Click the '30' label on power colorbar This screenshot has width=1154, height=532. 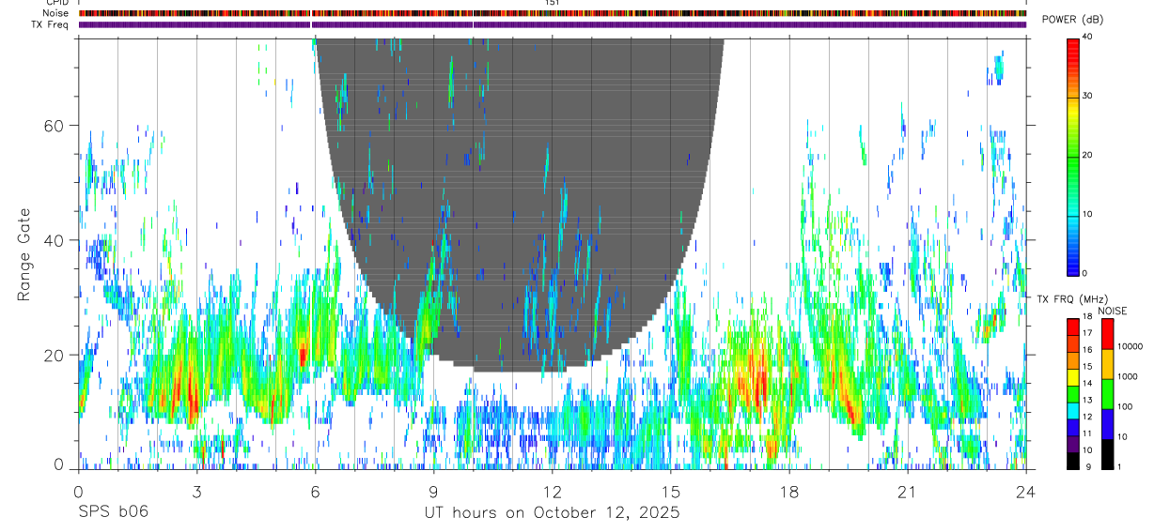(x=1089, y=96)
